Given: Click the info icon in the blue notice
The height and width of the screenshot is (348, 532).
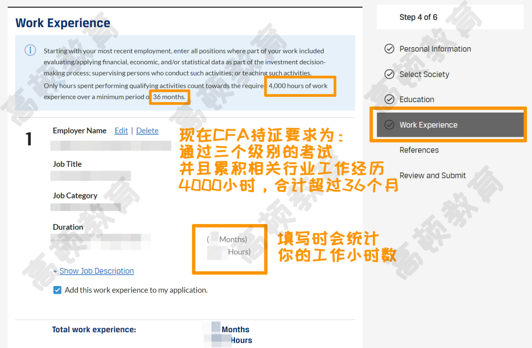Looking at the screenshot, I should pyautogui.click(x=30, y=50).
